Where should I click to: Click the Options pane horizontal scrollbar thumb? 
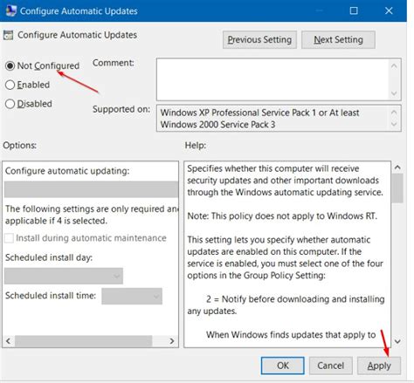point(84,341)
